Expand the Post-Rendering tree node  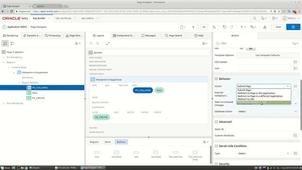coord(4,103)
